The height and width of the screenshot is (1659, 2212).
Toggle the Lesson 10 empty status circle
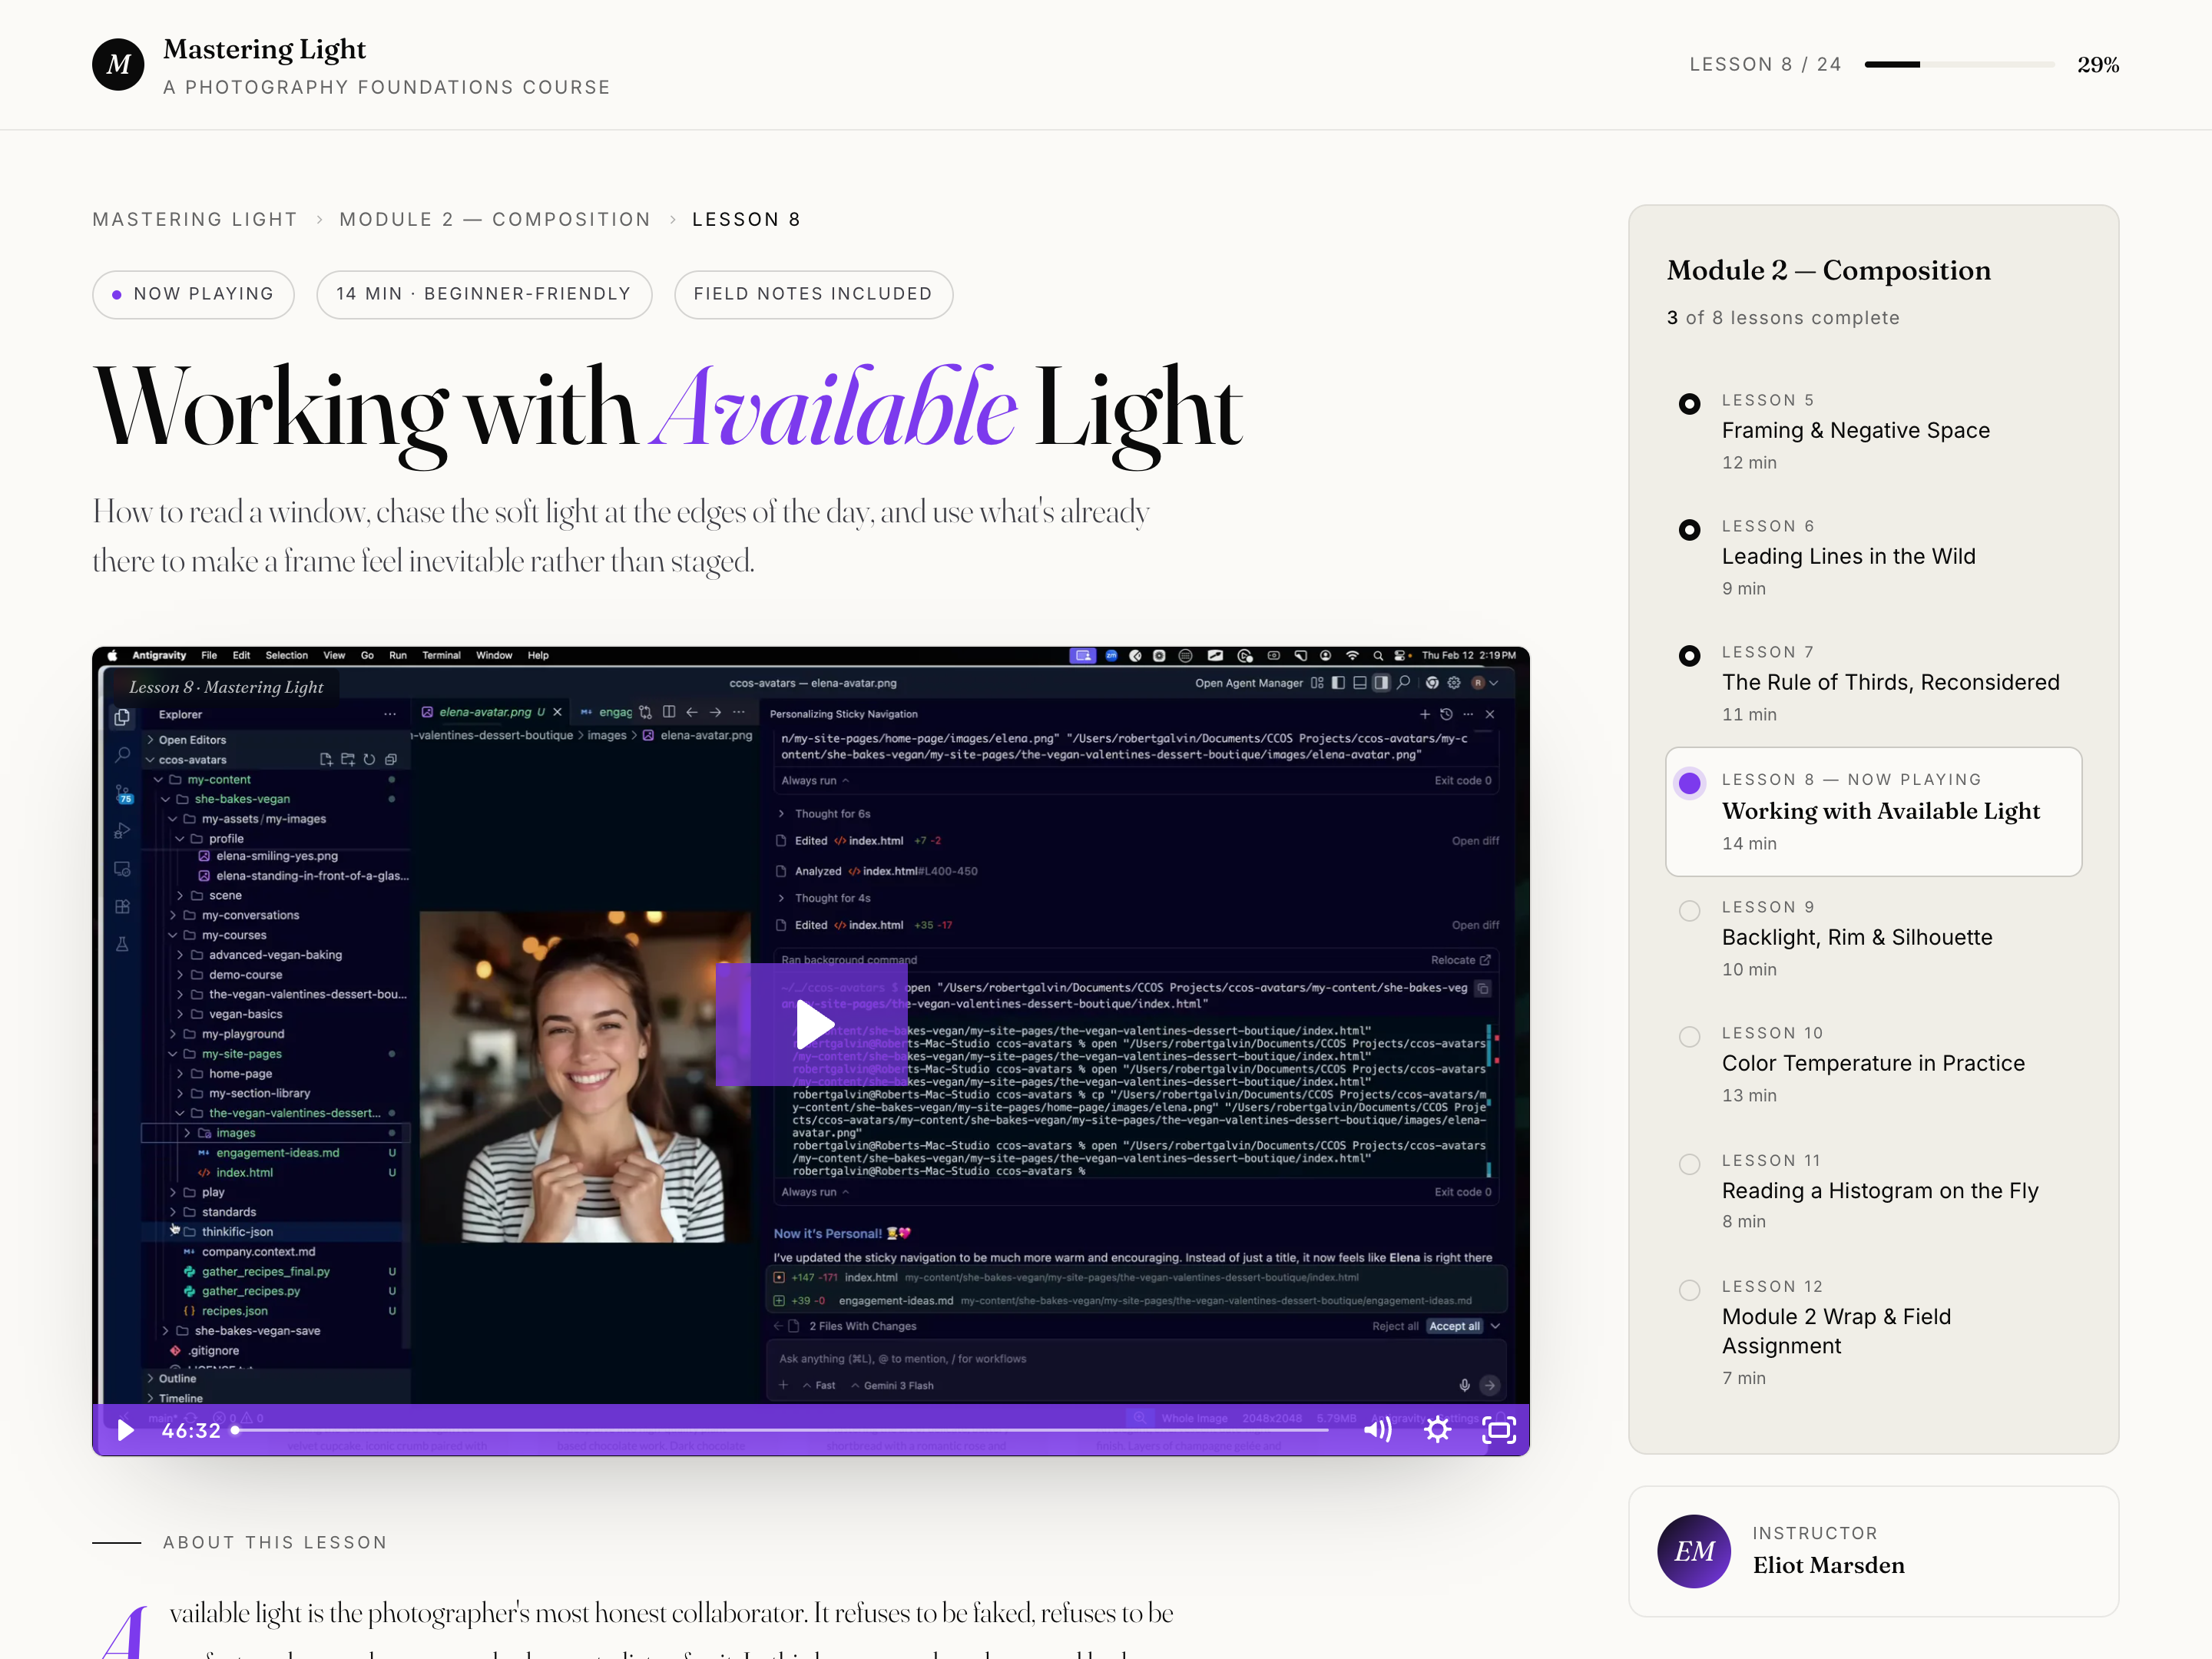coord(1689,1037)
